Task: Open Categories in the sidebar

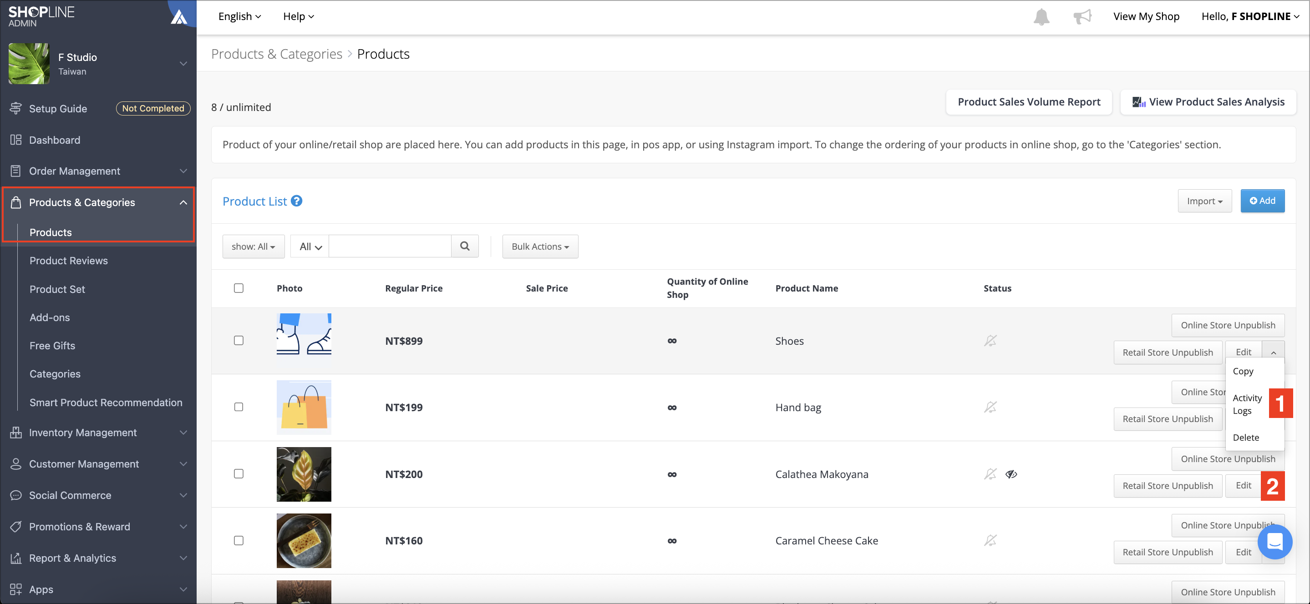Action: click(55, 374)
